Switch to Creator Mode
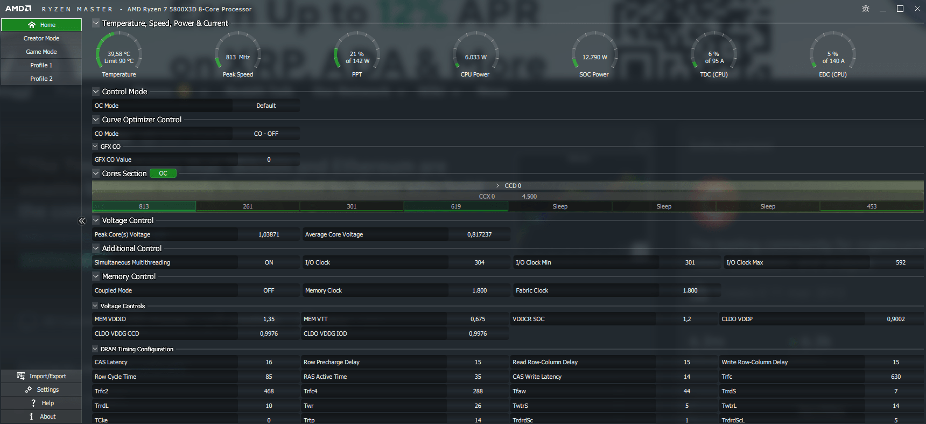The height and width of the screenshot is (424, 926). 41,38
